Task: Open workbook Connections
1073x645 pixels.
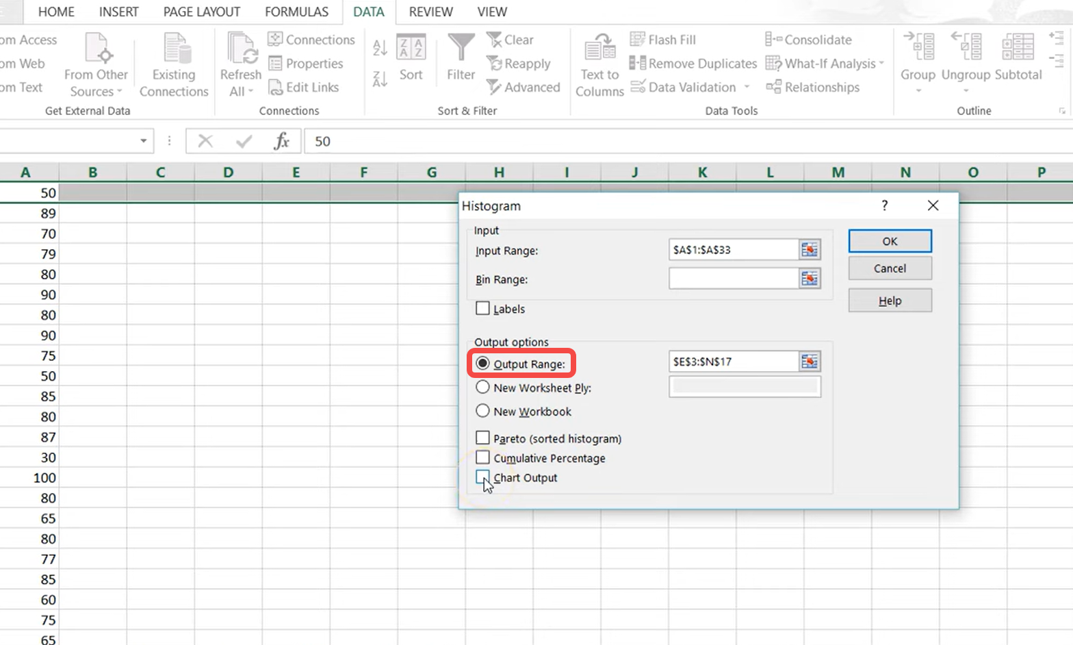Action: (x=311, y=40)
